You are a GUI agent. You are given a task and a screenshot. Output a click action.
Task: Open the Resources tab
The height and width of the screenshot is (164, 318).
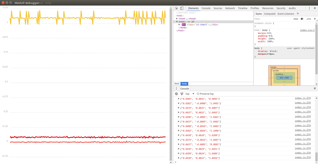[268, 8]
